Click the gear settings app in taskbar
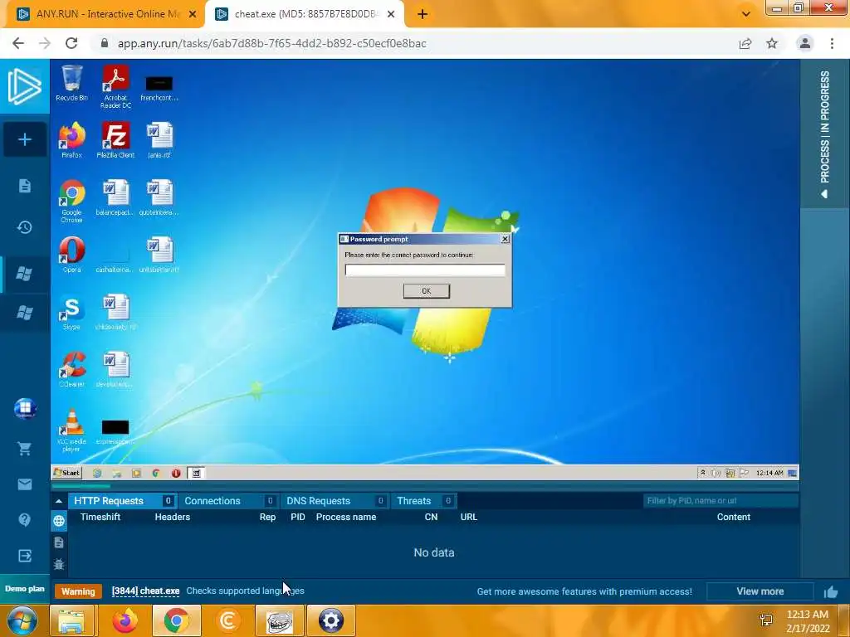Screen dimensions: 850x637 pyautogui.click(x=331, y=620)
